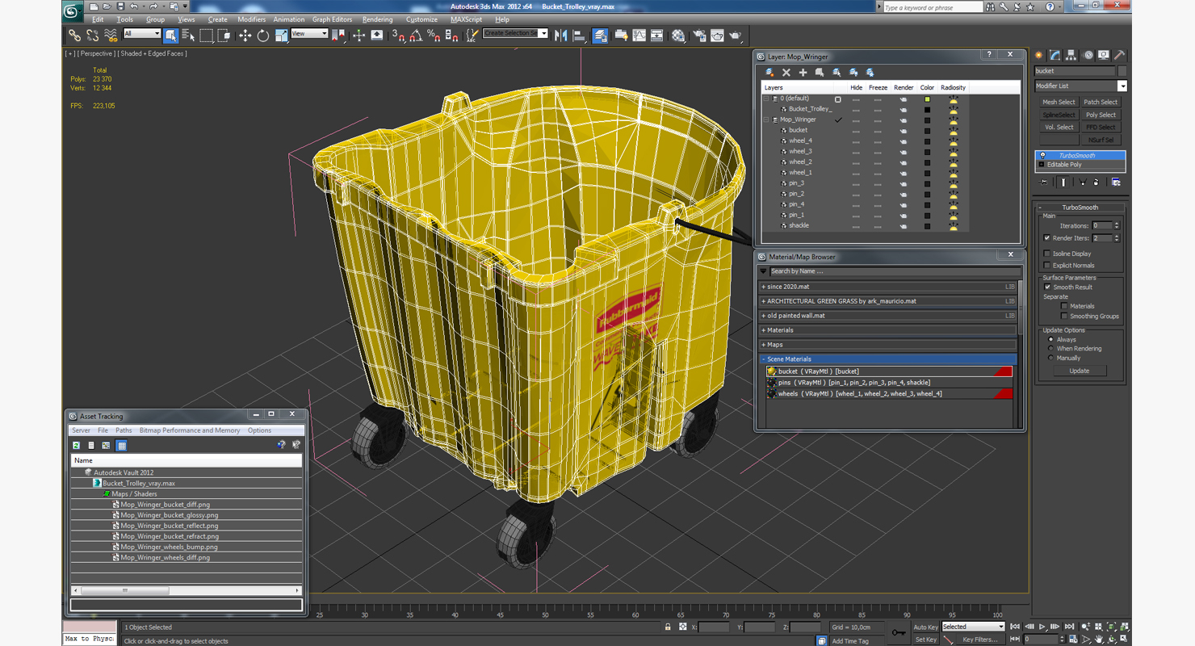Viewport: 1195px width, 646px height.
Task: Open Render Setup teapot icon
Action: [698, 36]
